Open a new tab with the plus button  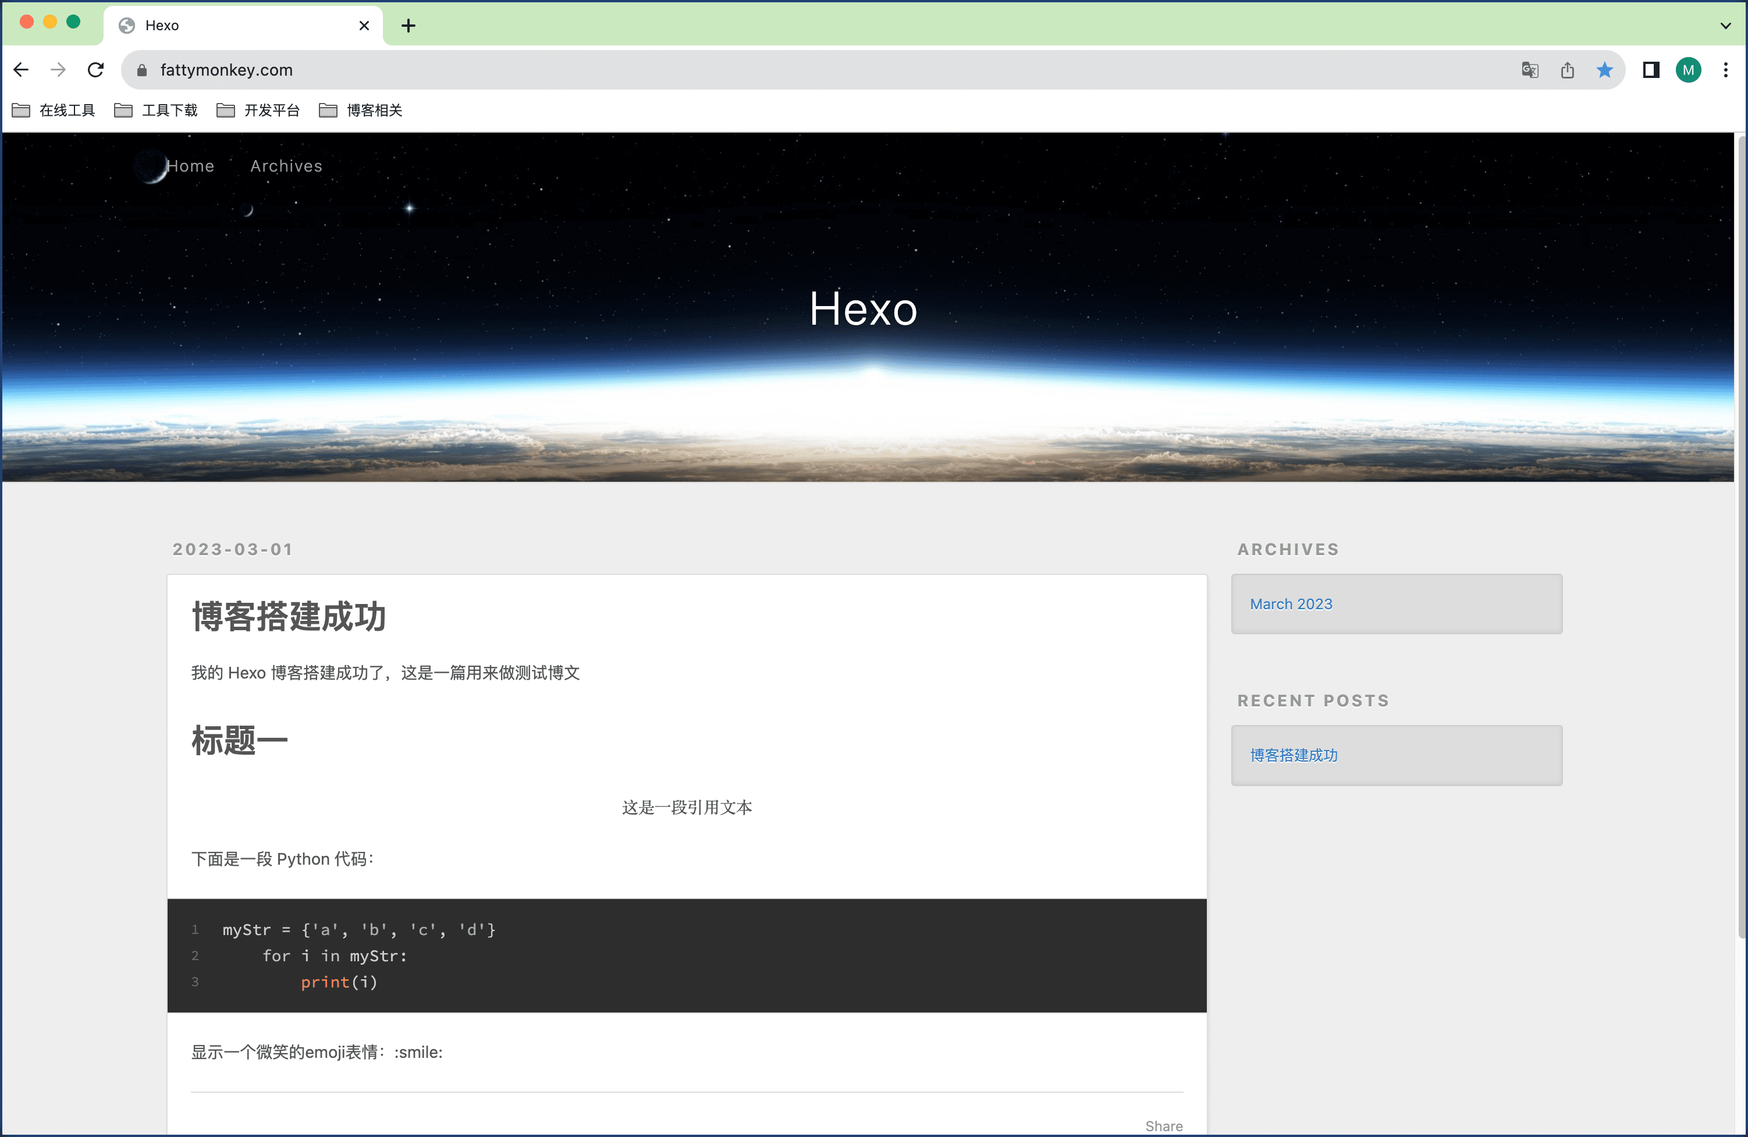point(409,26)
